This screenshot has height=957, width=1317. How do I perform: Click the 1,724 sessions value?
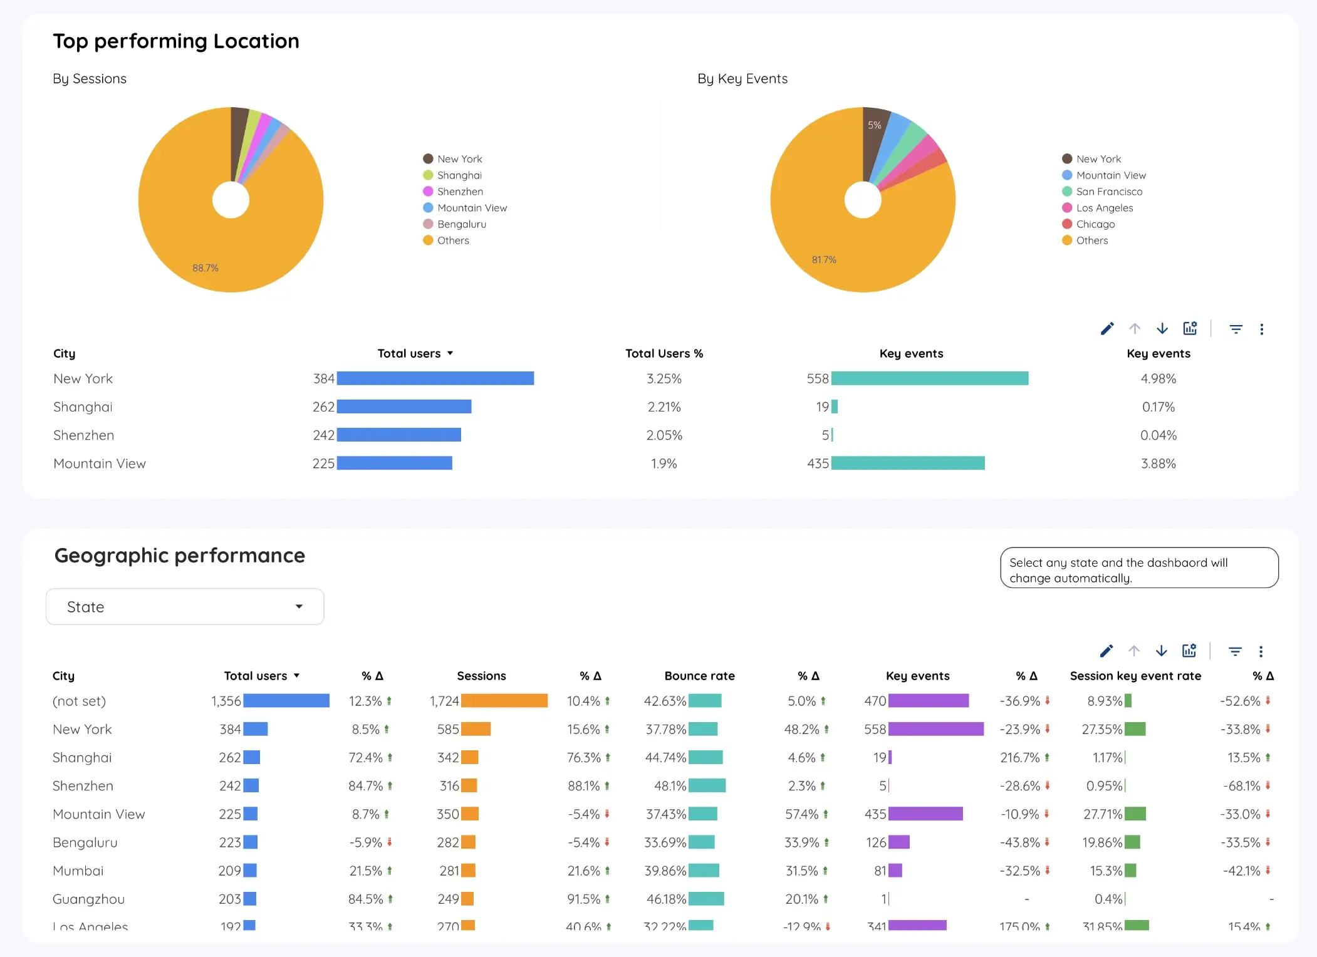(444, 701)
